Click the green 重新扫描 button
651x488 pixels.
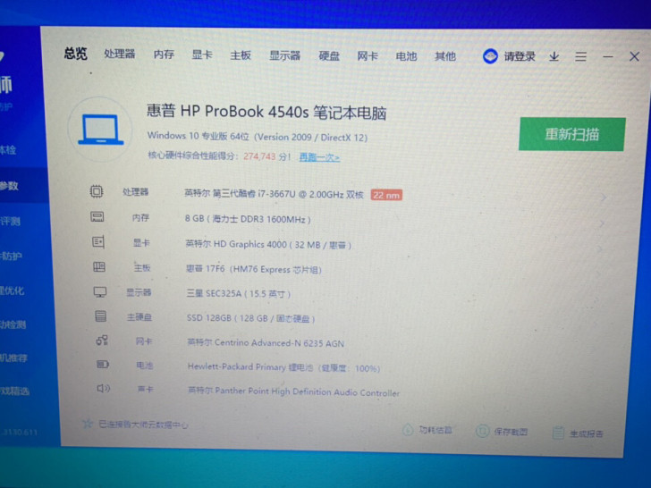point(571,134)
